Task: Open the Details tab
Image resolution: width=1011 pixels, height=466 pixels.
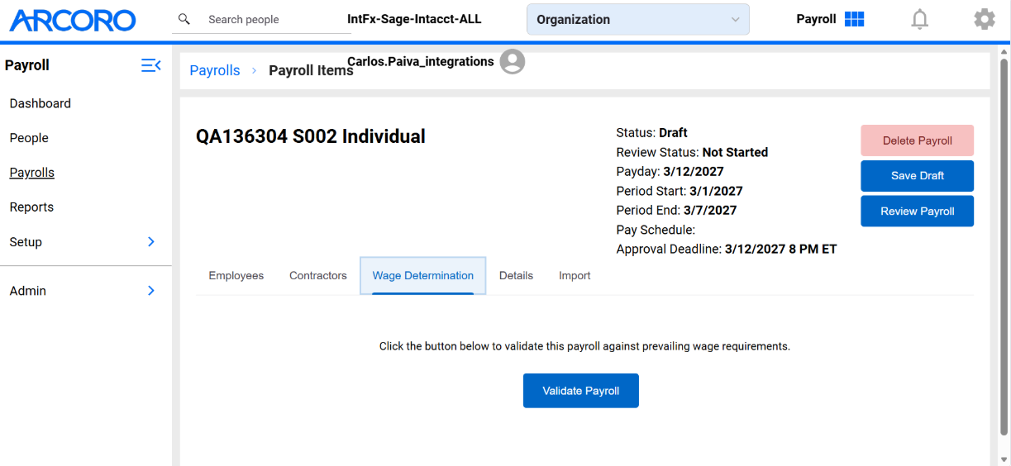Action: coord(517,276)
